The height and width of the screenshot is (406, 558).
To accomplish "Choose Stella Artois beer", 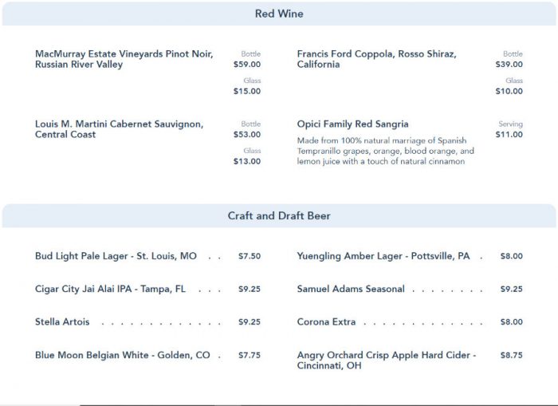I will (x=62, y=322).
